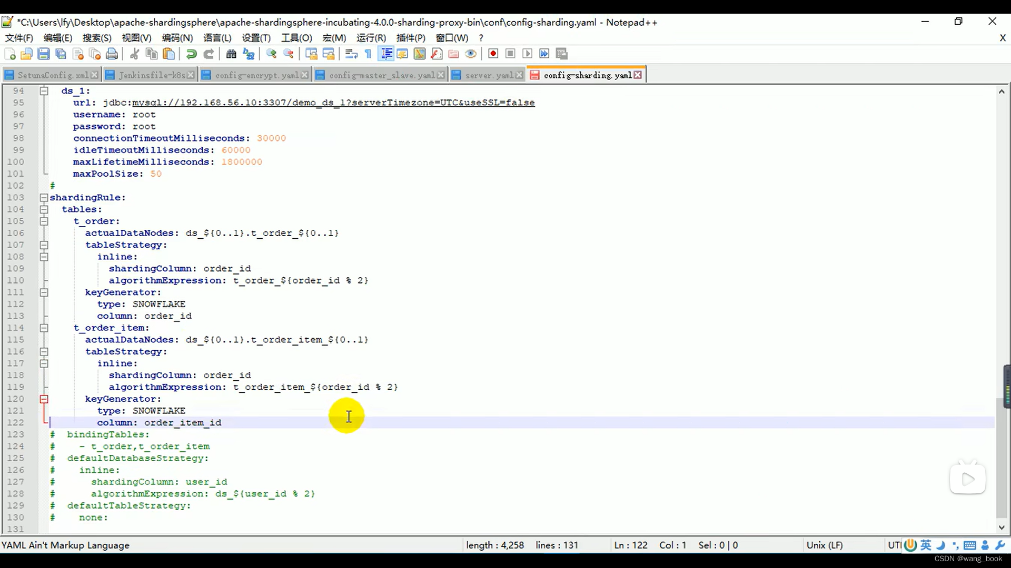Zoom out using the magnifier icon
The width and height of the screenshot is (1011, 568).
(289, 54)
